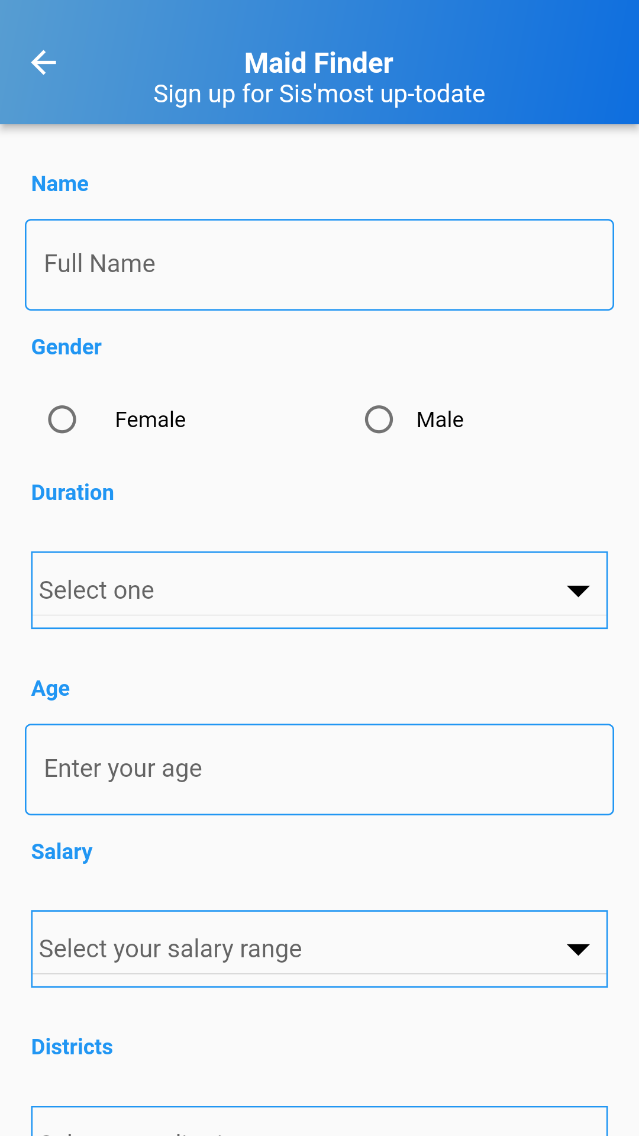The width and height of the screenshot is (639, 1136).
Task: Click the Districts section label
Action: [x=72, y=1047]
